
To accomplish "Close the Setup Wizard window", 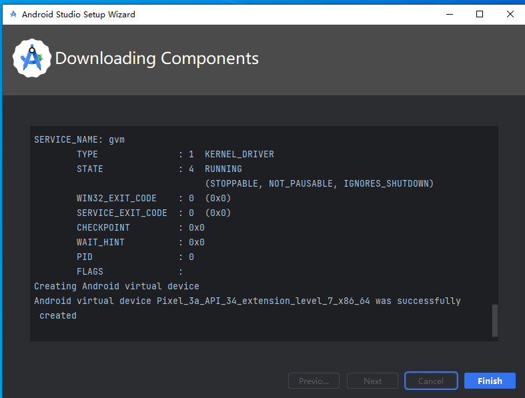I will 510,14.
